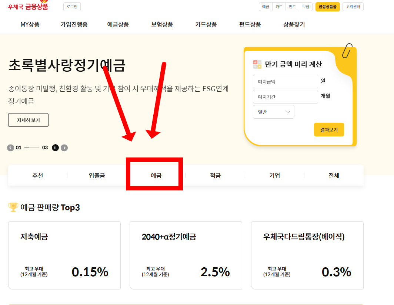Click the banner progress bar between 01 and 03
The width and height of the screenshot is (394, 305).
(x=32, y=148)
